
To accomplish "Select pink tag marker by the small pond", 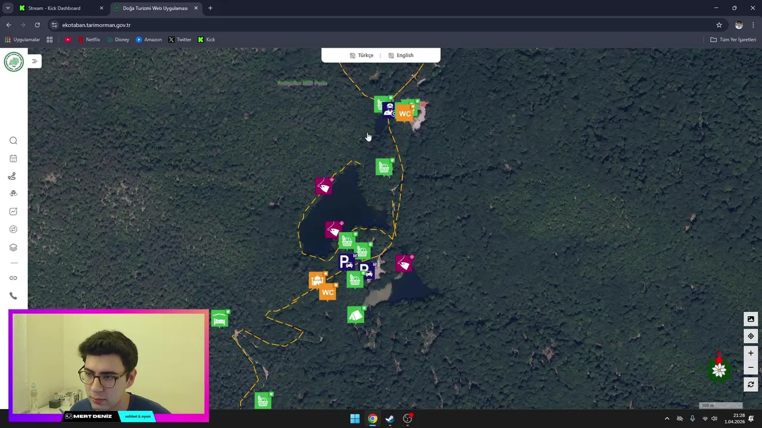I will tap(404, 263).
